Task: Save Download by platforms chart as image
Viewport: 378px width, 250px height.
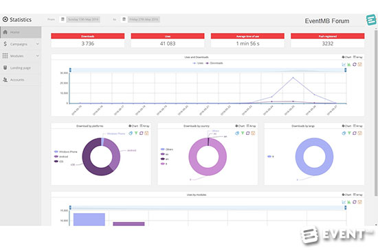Action: click(x=146, y=133)
